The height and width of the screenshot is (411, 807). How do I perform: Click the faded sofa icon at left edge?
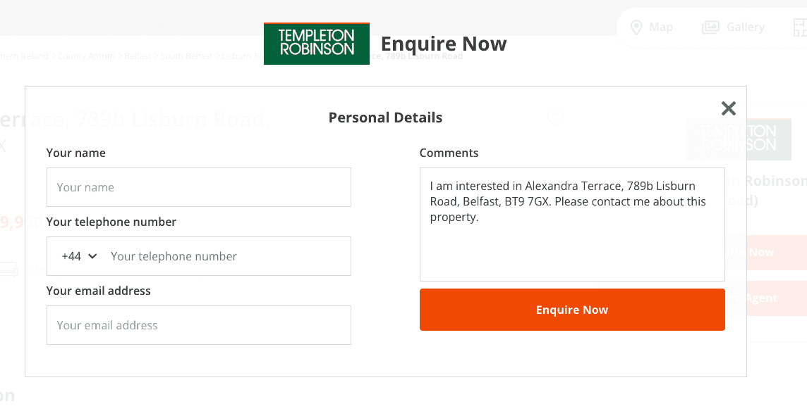point(7,269)
